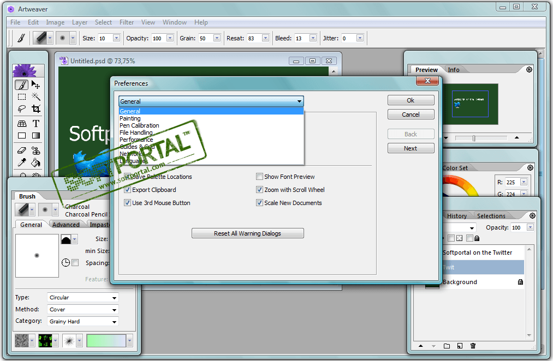The height and width of the screenshot is (361, 553).
Task: Select the Magic Wand tool
Action: point(35,97)
